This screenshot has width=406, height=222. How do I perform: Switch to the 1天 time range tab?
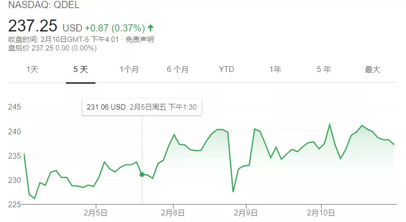(x=32, y=70)
